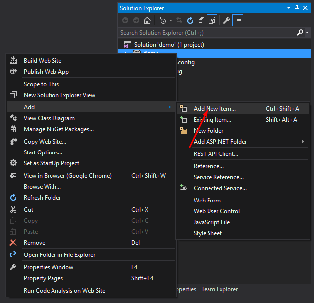
Task: Click the View Class Diagram icon
Action: tap(13, 118)
